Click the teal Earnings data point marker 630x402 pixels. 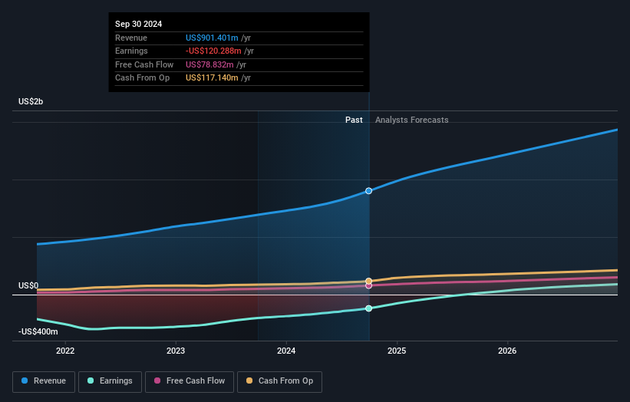368,308
